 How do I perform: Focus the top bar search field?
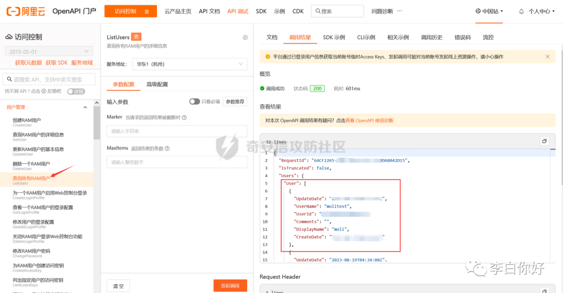click(337, 11)
